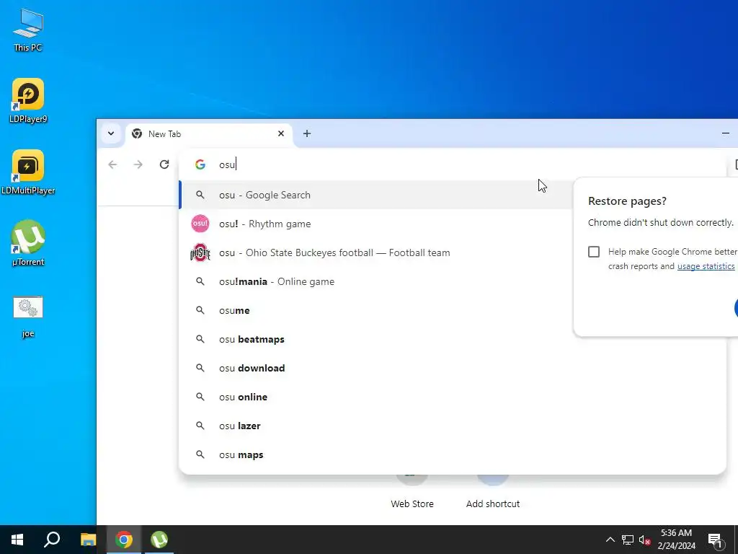This screenshot has height=554, width=738.
Task: Open the joe file on desktop
Action: (x=28, y=316)
